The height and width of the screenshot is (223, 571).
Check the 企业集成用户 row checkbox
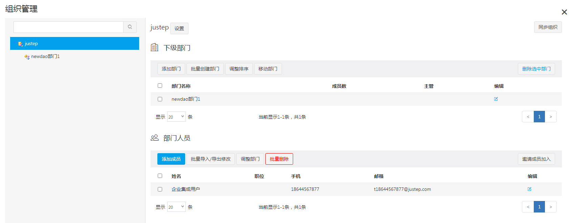point(160,189)
